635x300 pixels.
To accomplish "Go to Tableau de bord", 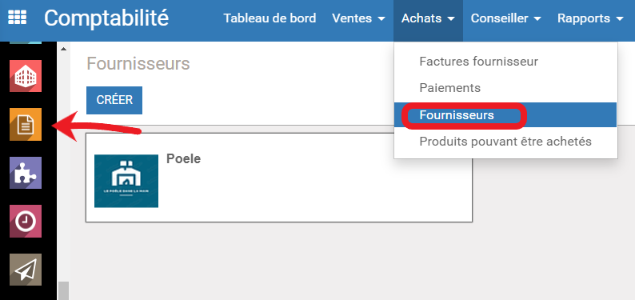I will (270, 18).
